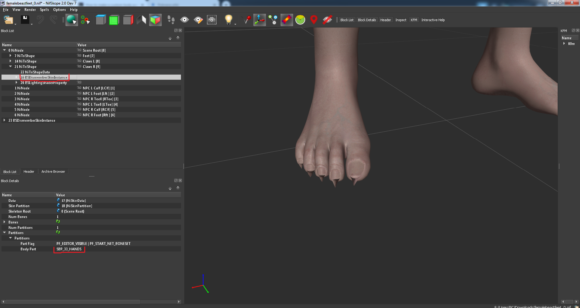580x308 pixels.
Task: Click the User View eye icon
Action: click(184, 20)
